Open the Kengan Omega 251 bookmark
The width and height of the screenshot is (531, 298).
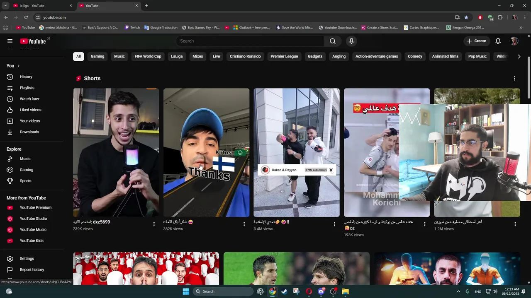tap(465, 28)
